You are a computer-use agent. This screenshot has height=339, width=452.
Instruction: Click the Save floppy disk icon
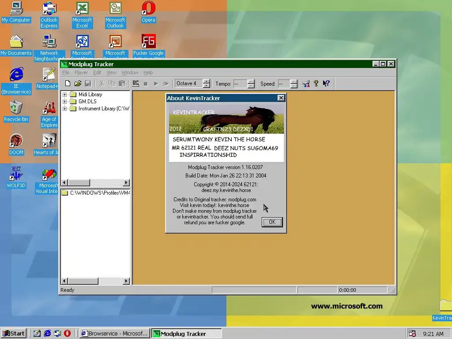pos(88,83)
